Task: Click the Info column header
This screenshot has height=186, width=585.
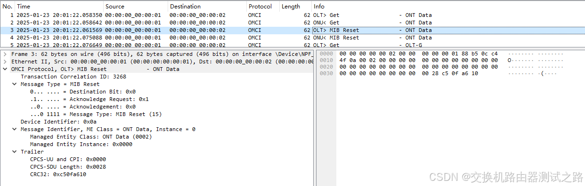Action: coord(448,7)
